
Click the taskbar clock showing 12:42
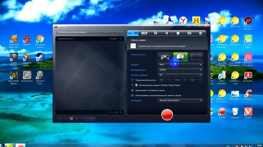[x=259, y=145]
